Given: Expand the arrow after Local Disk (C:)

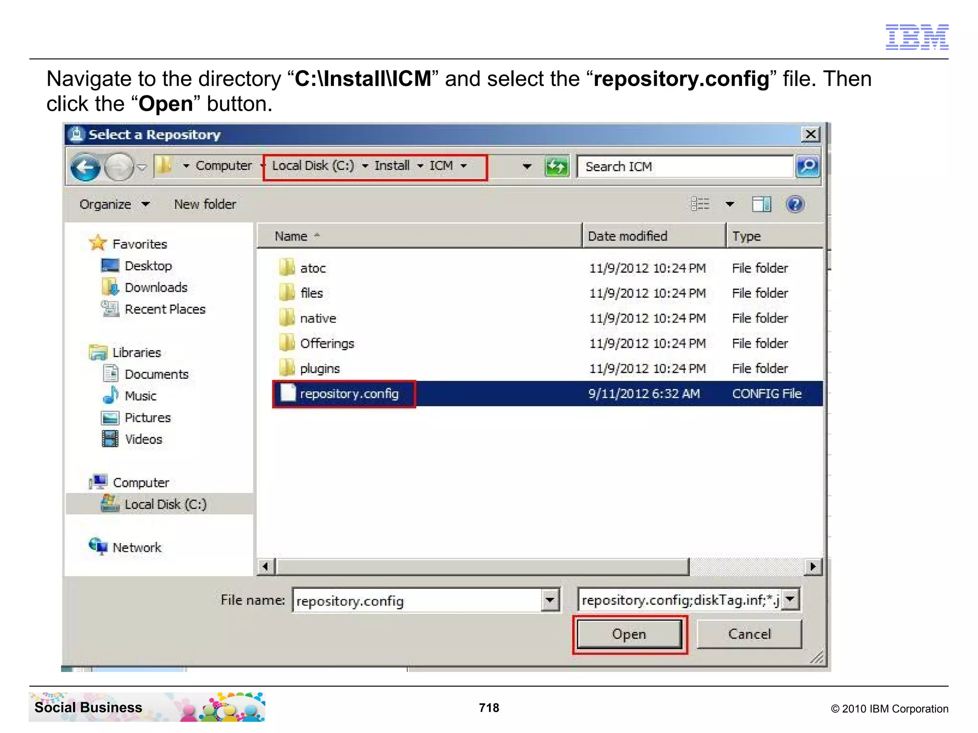Looking at the screenshot, I should click(x=365, y=166).
